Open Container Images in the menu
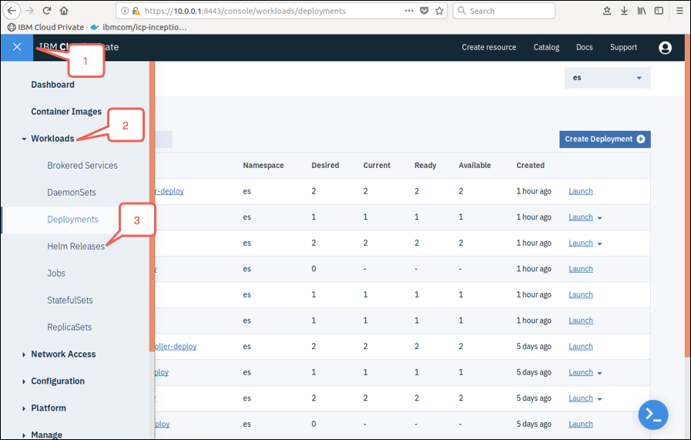The width and height of the screenshot is (691, 440). coord(66,112)
